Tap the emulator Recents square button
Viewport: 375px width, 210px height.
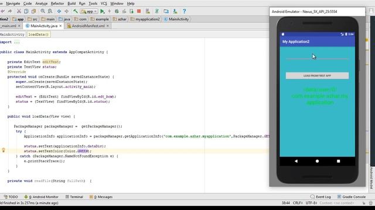tap(338, 161)
